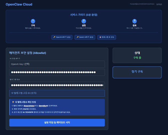Image resolution: width=168 pixels, height=135 pixels.
Task: Click the key icon on the OpenAI button
Action: pos(54,37)
